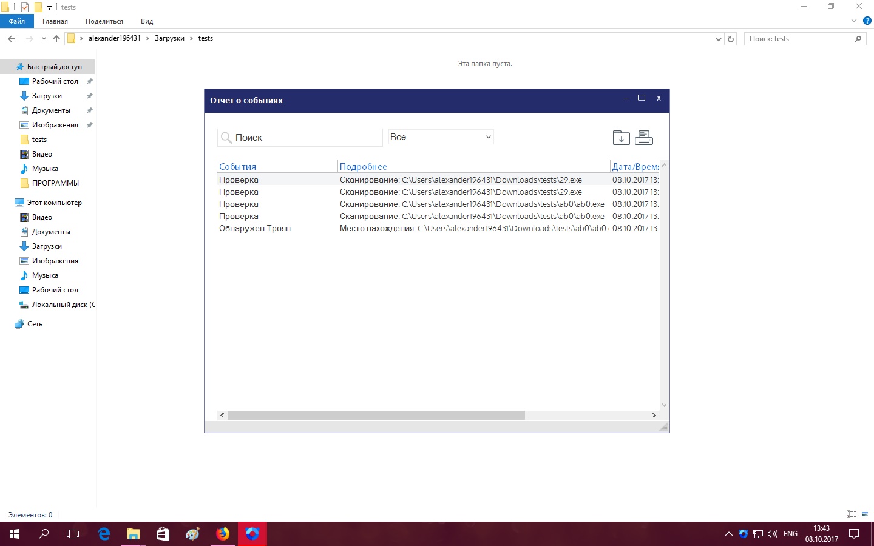Open the Главная ribbon tab

[55, 21]
